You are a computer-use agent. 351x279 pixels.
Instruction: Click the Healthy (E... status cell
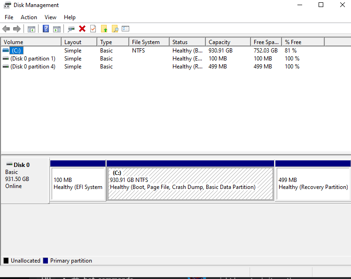pos(187,59)
